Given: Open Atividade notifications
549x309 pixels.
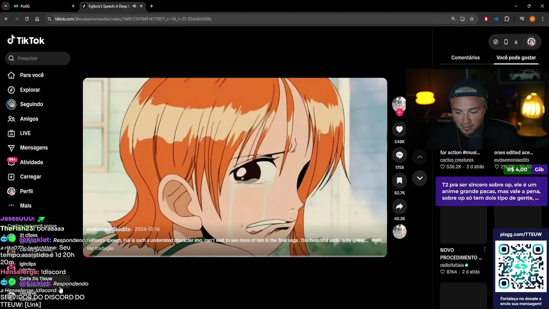Looking at the screenshot, I should click(x=31, y=162).
